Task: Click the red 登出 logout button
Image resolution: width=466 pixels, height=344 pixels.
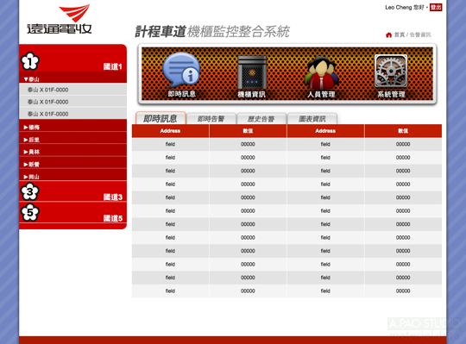Action: pyautogui.click(x=436, y=8)
